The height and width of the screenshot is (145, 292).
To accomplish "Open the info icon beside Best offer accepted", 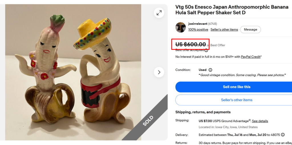I will click(206, 50).
